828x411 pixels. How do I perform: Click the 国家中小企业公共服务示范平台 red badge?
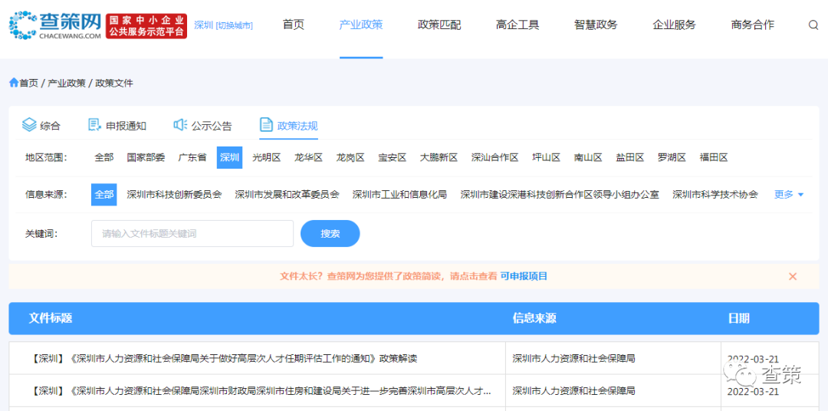[146, 26]
